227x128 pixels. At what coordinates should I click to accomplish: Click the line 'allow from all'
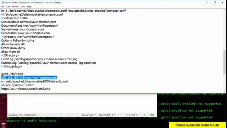11,52
